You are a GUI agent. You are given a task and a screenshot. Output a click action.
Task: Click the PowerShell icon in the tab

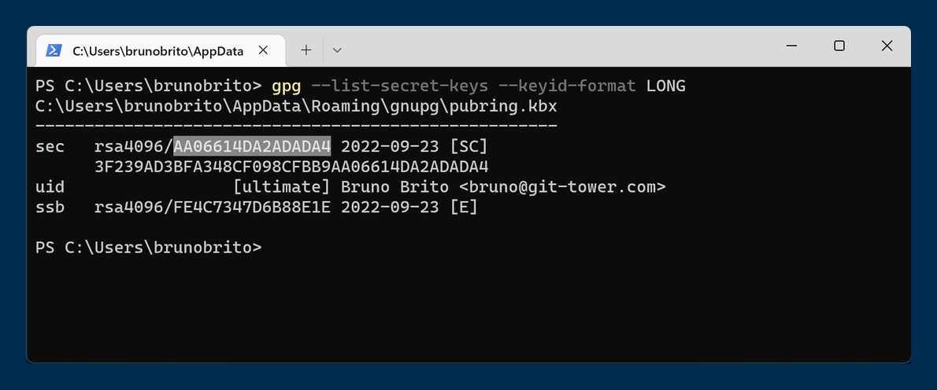54,50
